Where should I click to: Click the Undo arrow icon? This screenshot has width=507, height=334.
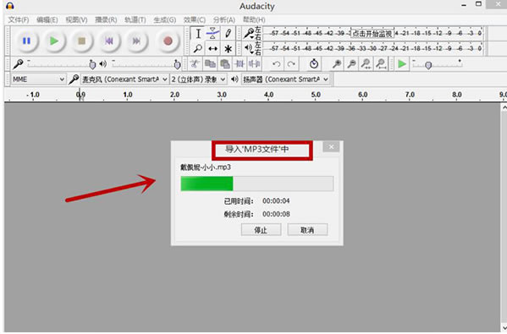[x=277, y=64]
